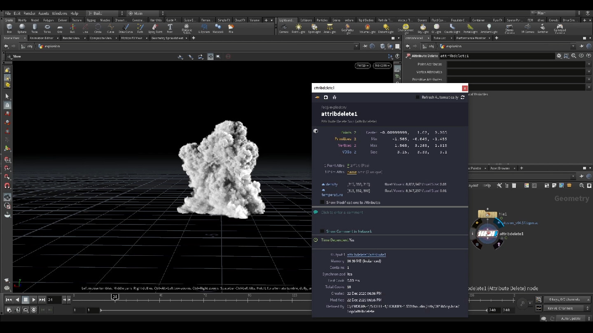Select the L-System tool on the shelf
This screenshot has width=593, height=333.
coord(204,28)
